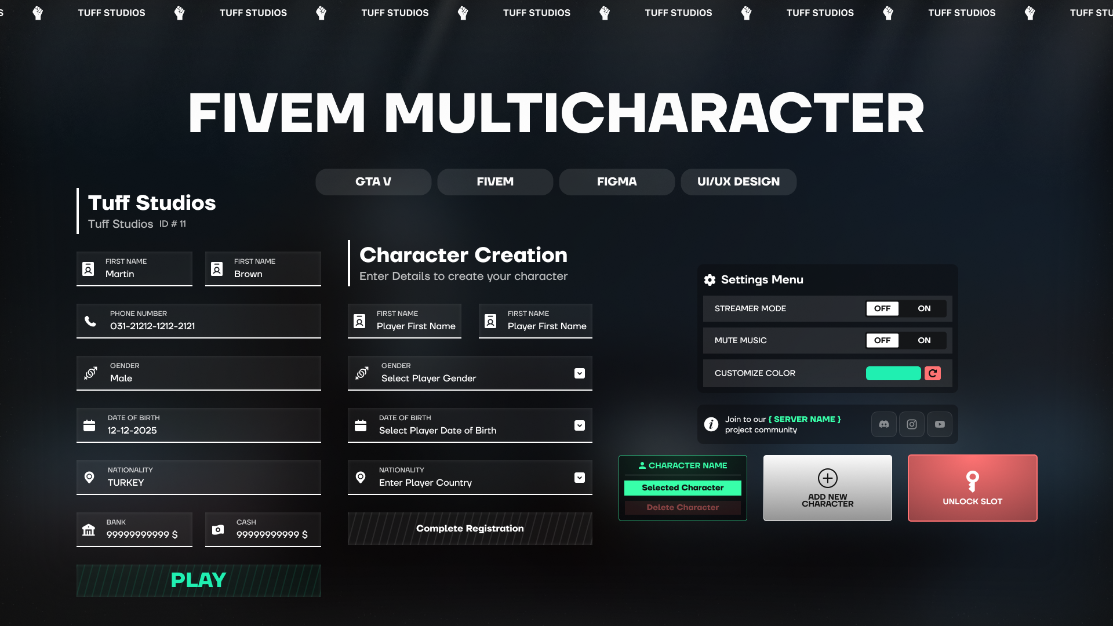Turn Streamer Mode ON

coord(924,308)
